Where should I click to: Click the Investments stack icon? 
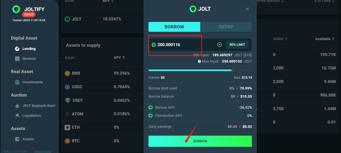[x=17, y=82]
